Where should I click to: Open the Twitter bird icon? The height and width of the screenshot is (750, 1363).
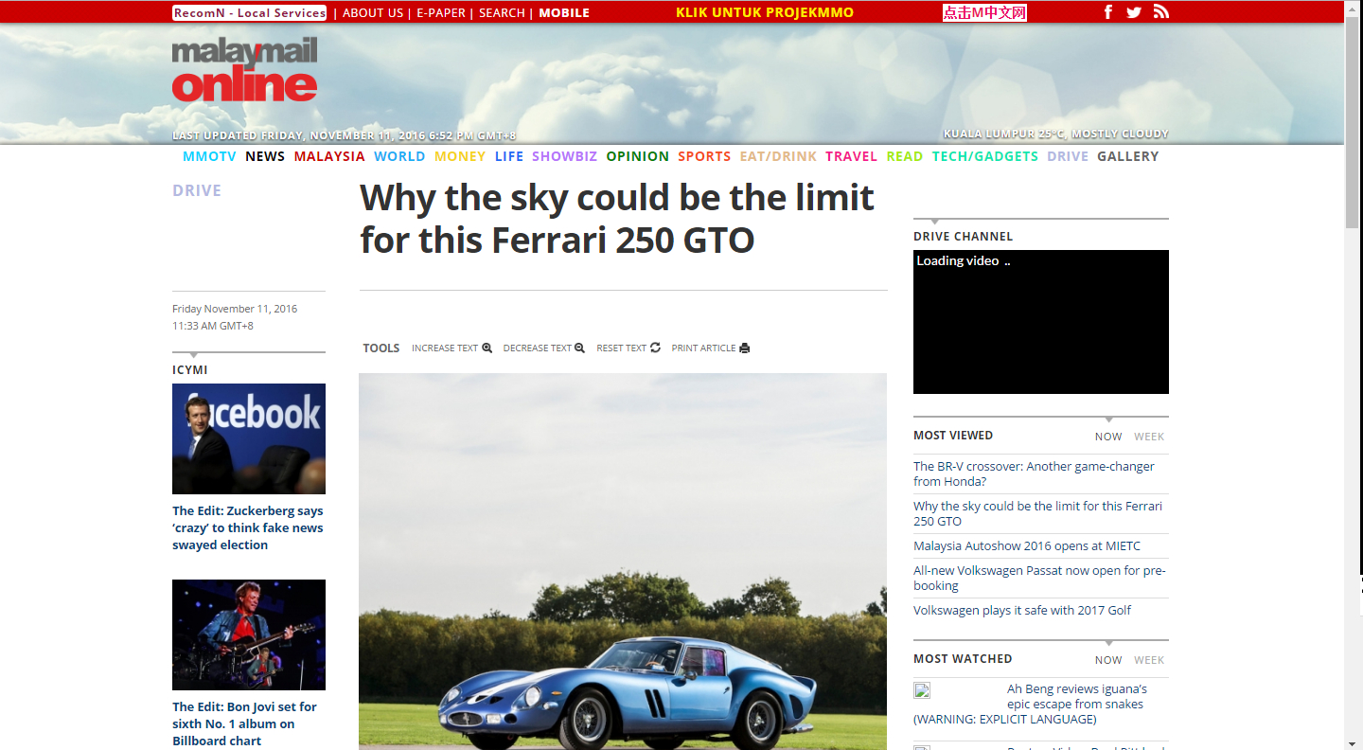1134,12
